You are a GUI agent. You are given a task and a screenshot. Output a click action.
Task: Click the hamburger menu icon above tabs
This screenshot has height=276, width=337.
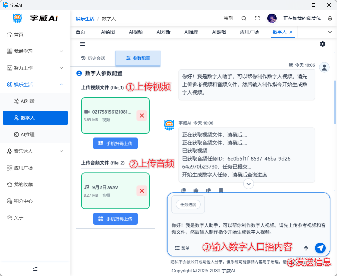pyautogui.click(x=82, y=44)
